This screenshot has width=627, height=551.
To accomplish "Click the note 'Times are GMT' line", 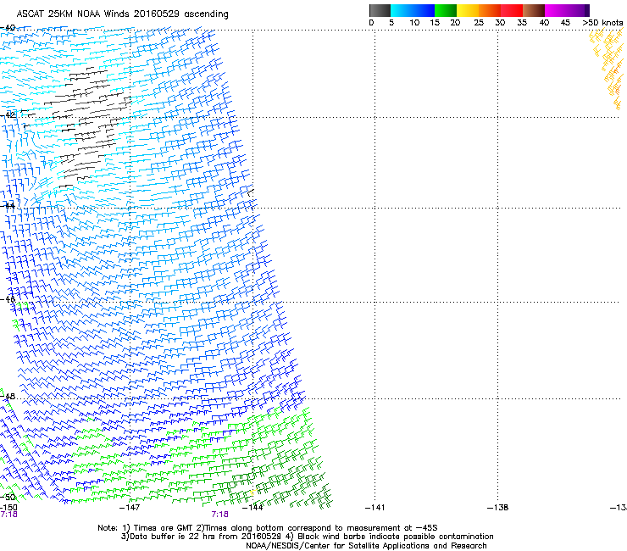I will tap(268, 528).
